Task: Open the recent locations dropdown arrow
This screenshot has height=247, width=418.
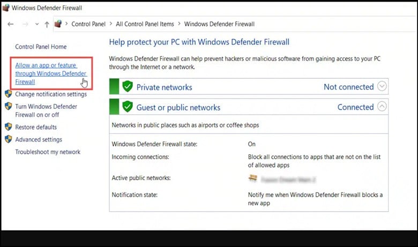Action: coord(37,24)
